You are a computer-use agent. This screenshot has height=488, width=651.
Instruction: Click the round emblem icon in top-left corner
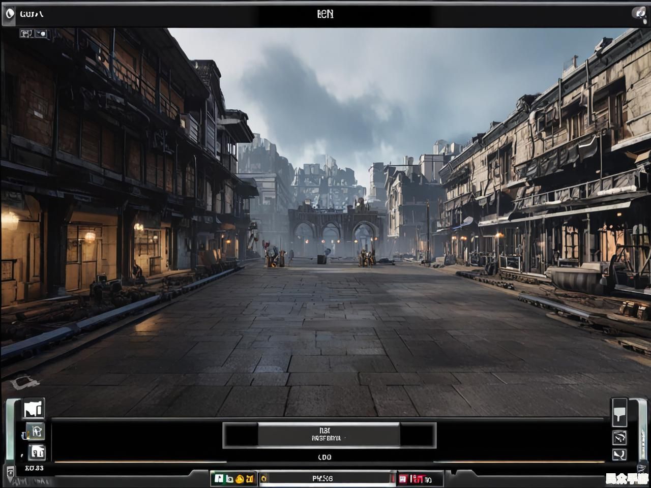(x=9, y=14)
